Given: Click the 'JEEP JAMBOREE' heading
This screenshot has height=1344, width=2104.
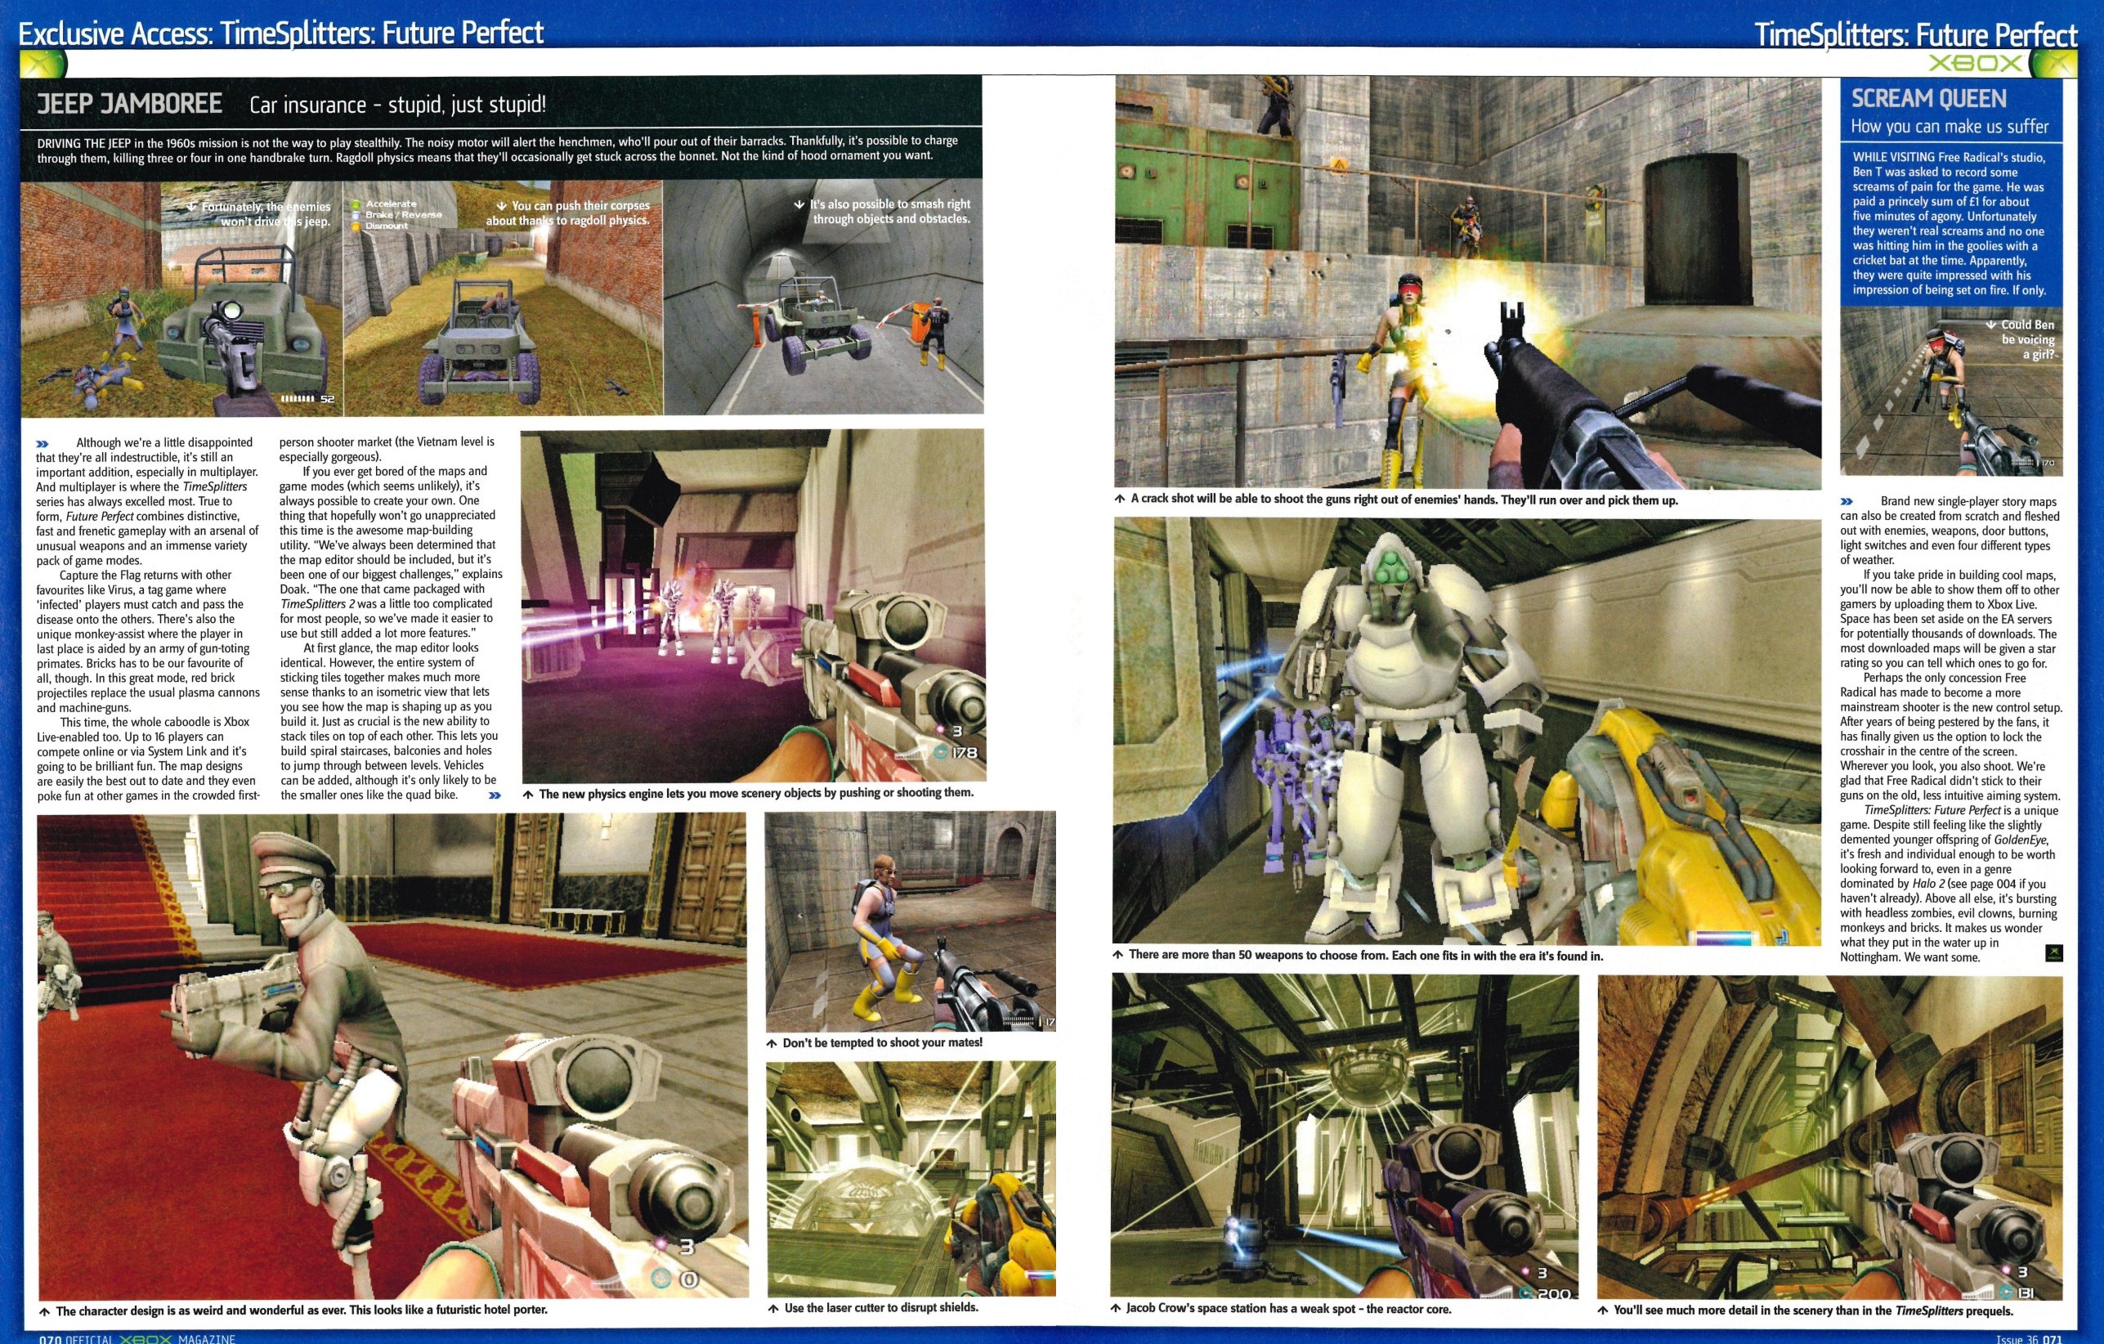Looking at the screenshot, I should tap(129, 104).
